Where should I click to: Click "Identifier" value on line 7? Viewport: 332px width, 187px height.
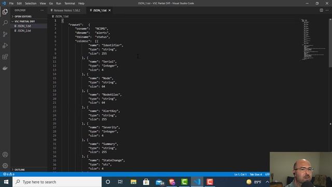click(112, 45)
